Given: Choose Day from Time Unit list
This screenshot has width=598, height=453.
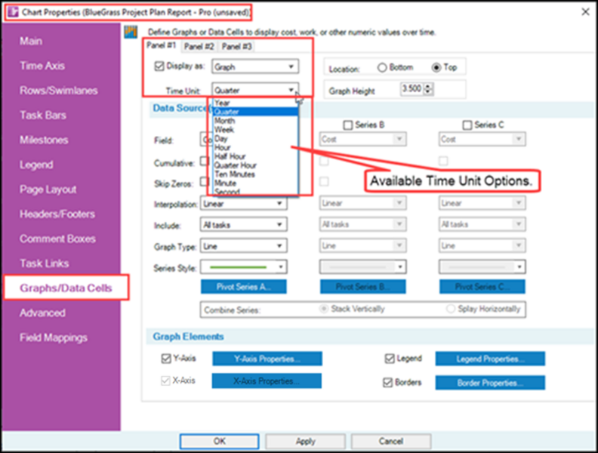Looking at the screenshot, I should [x=255, y=138].
